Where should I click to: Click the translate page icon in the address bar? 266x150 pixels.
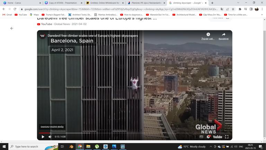click(x=222, y=9)
